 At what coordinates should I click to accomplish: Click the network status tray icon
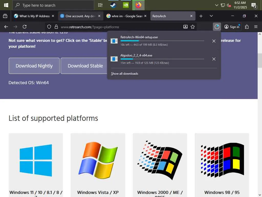pyautogui.click(x=223, y=5)
